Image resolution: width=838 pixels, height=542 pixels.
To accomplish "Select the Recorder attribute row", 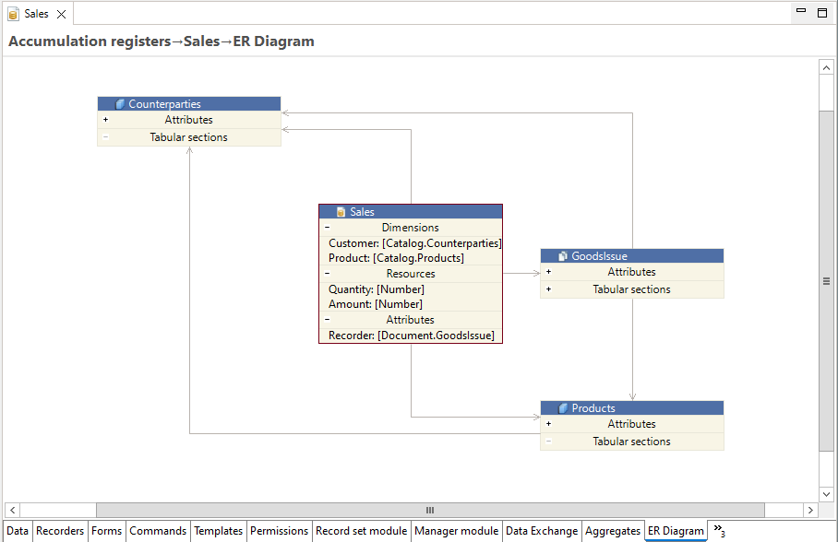I will point(411,336).
